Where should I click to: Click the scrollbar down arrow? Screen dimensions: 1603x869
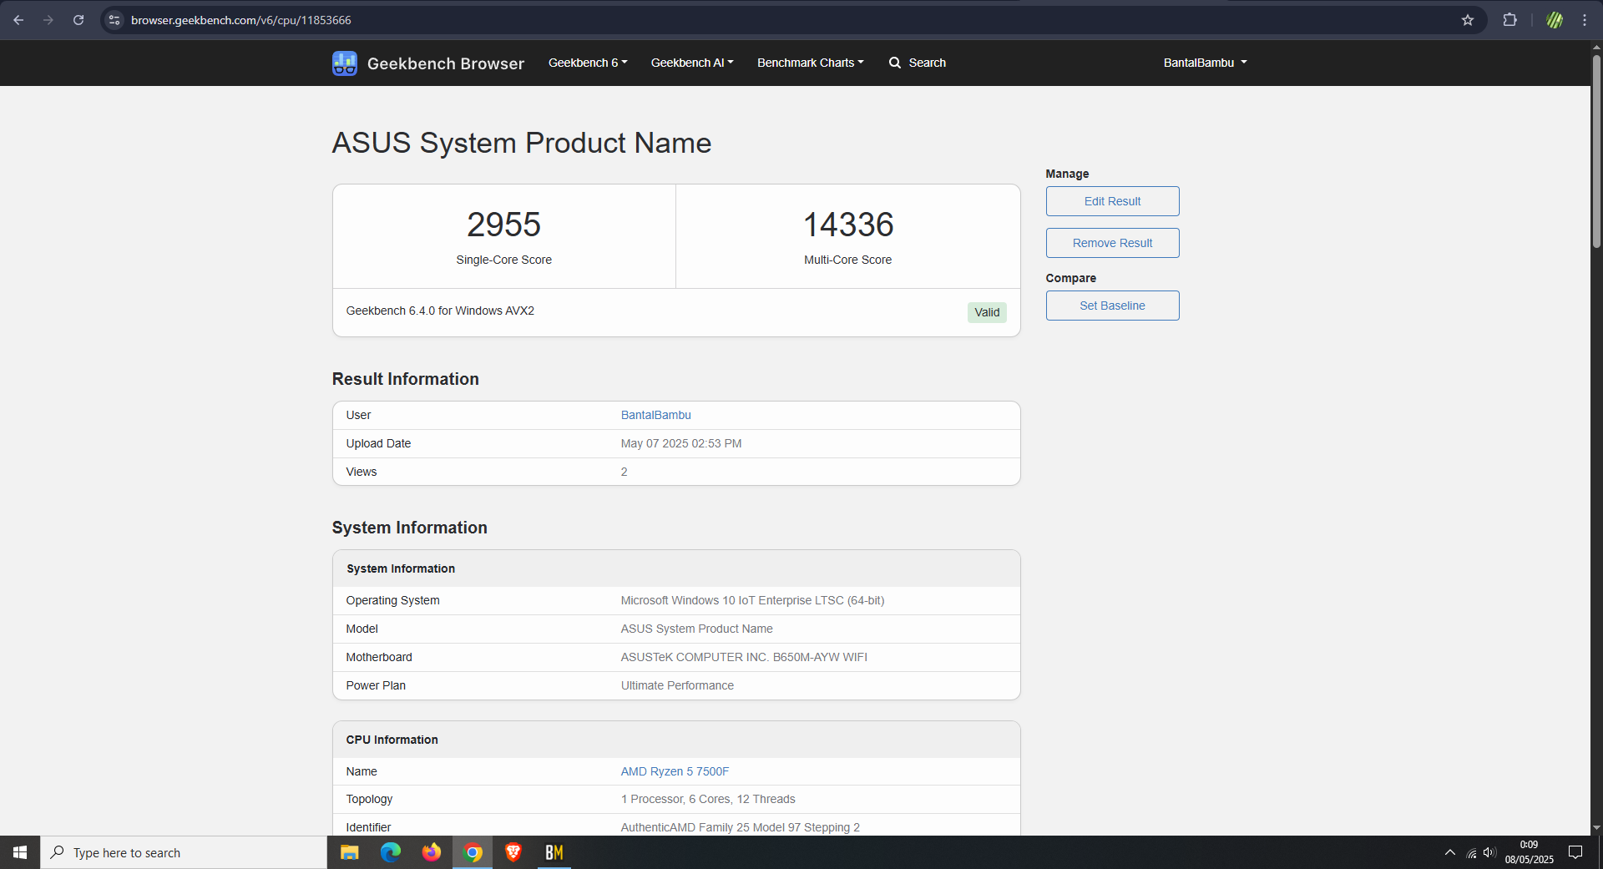[1596, 828]
